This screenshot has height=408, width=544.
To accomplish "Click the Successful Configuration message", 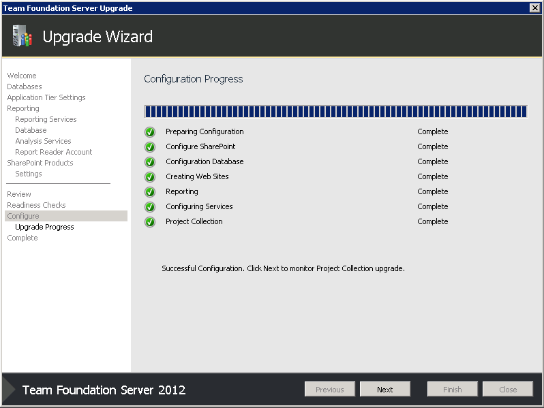I will click(283, 268).
